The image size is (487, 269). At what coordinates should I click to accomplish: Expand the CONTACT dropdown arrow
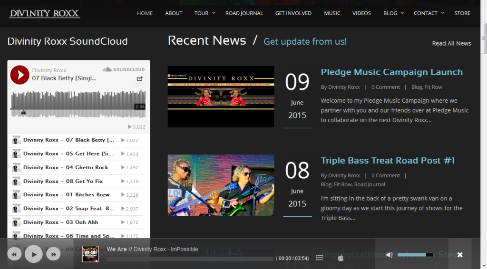[443, 13]
